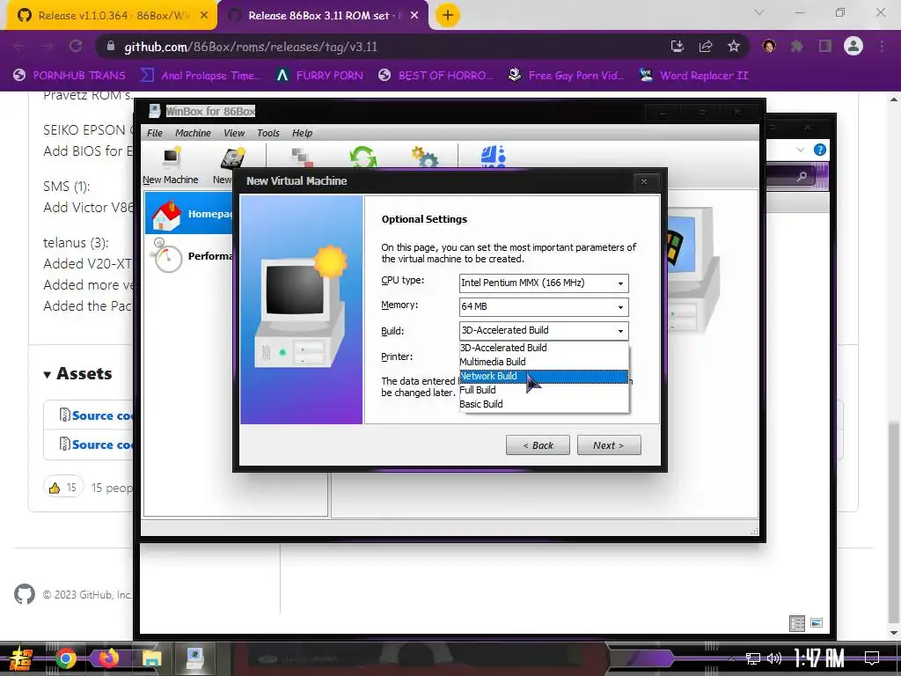
Task: Choose Multimedia Build from the list
Action: pyautogui.click(x=544, y=362)
